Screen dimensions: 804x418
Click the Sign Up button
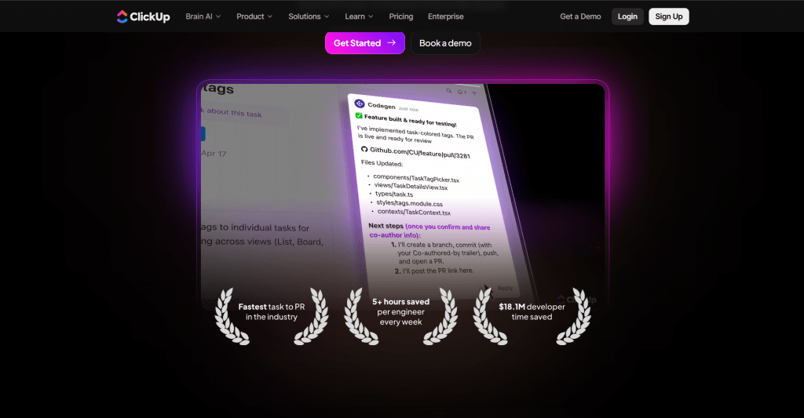coord(669,16)
